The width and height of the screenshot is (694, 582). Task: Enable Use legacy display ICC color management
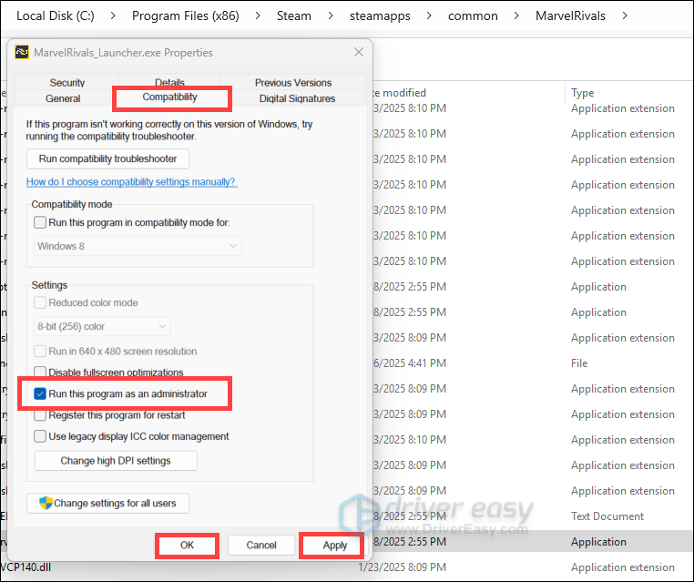[x=40, y=436]
